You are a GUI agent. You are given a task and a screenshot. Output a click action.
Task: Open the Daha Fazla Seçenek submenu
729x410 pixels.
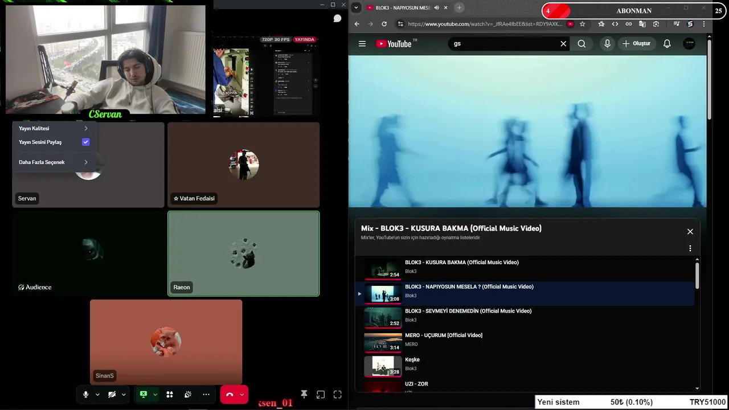click(x=53, y=162)
